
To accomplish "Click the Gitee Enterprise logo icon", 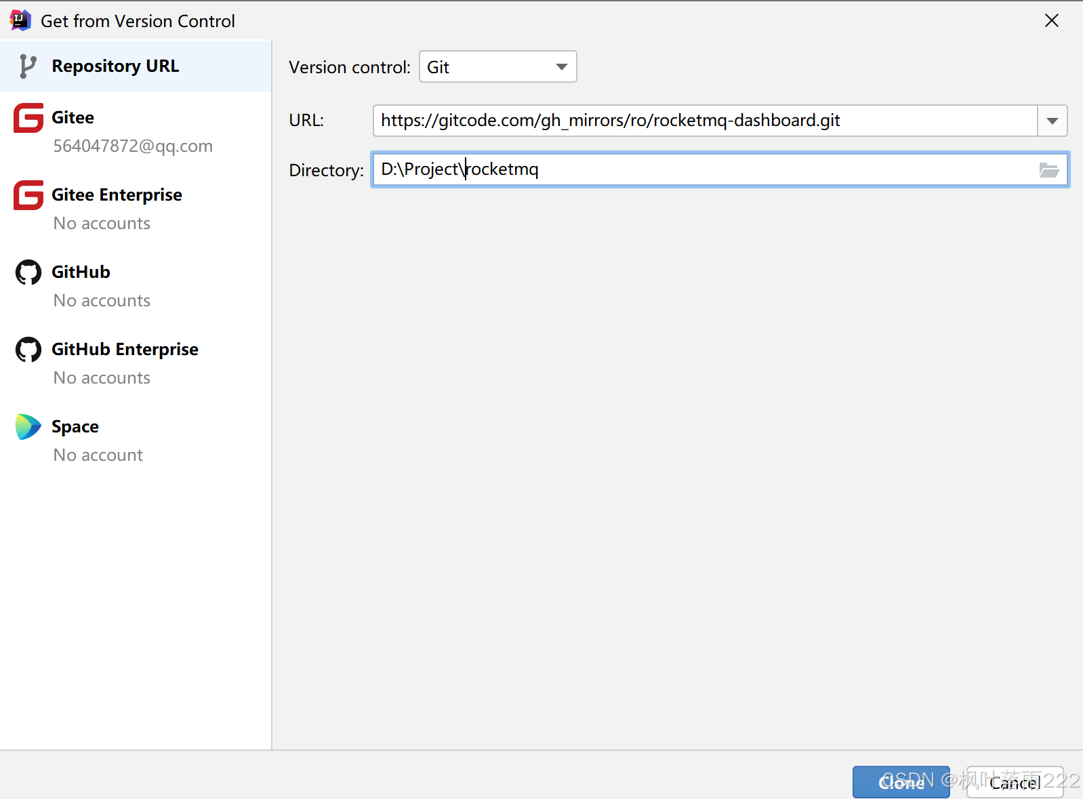I will 28,195.
